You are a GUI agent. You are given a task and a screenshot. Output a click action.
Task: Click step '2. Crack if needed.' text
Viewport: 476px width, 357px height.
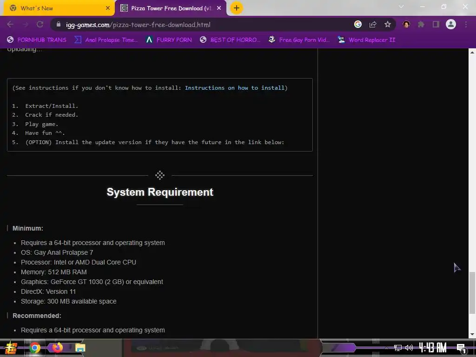click(45, 115)
